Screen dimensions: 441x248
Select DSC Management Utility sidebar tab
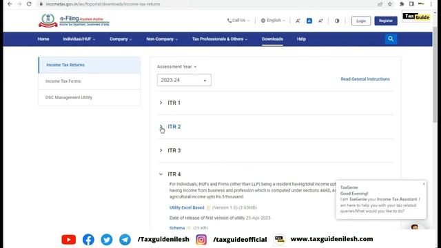(x=90, y=98)
